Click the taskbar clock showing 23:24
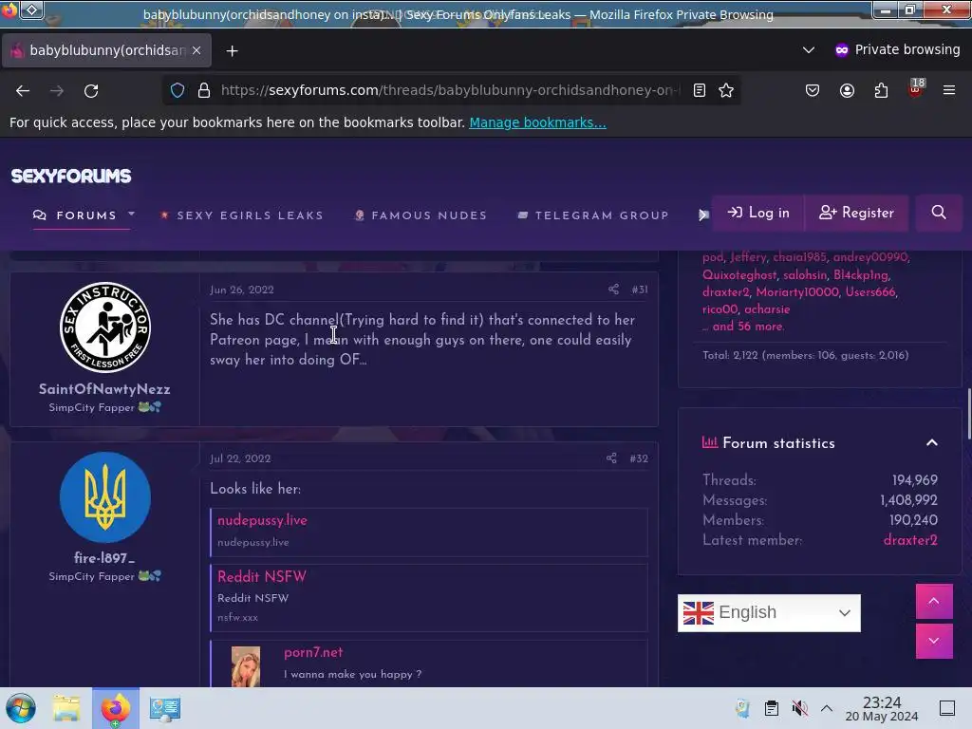 (x=882, y=708)
